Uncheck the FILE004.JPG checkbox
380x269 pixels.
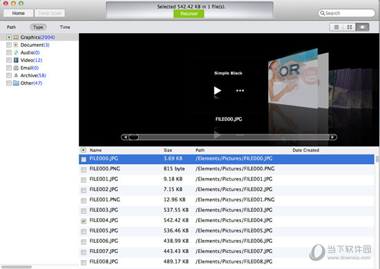(84, 221)
